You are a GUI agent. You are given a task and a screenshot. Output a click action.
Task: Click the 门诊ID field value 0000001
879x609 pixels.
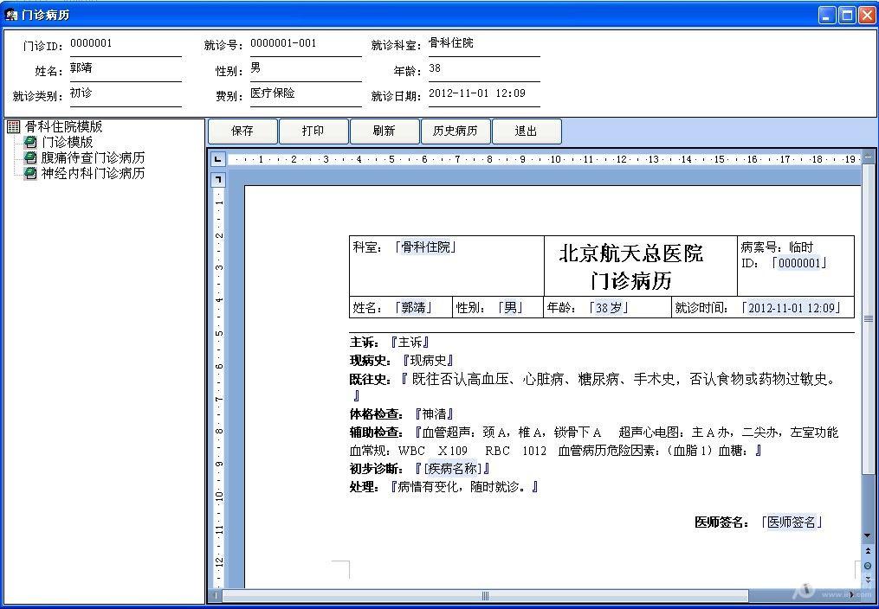(x=126, y=45)
